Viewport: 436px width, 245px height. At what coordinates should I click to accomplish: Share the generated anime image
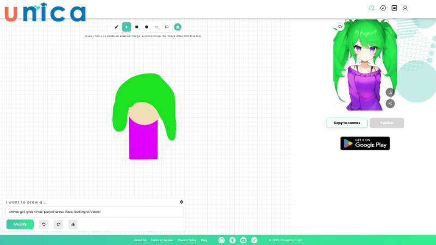(x=390, y=103)
